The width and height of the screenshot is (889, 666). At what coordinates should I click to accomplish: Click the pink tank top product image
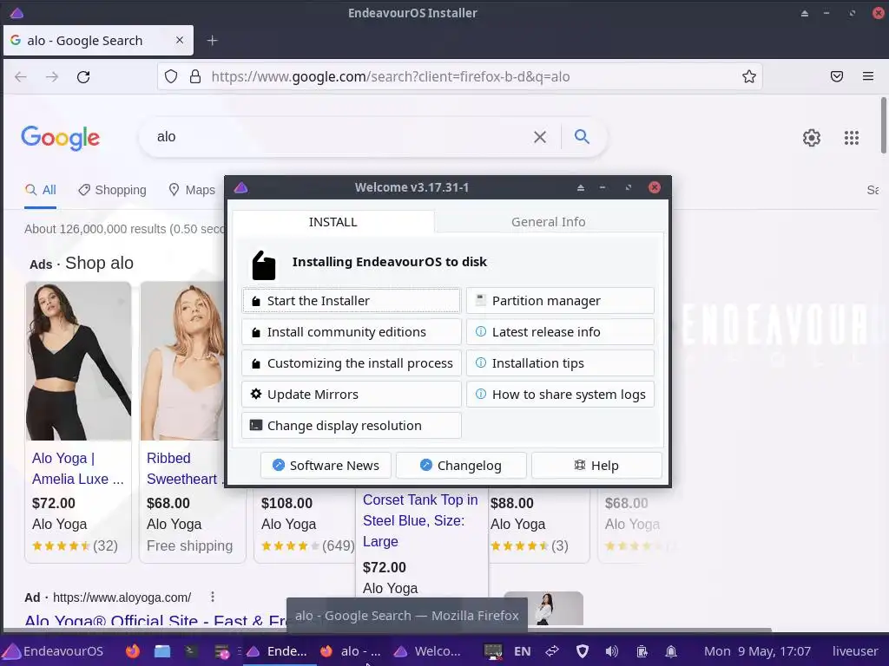point(182,362)
